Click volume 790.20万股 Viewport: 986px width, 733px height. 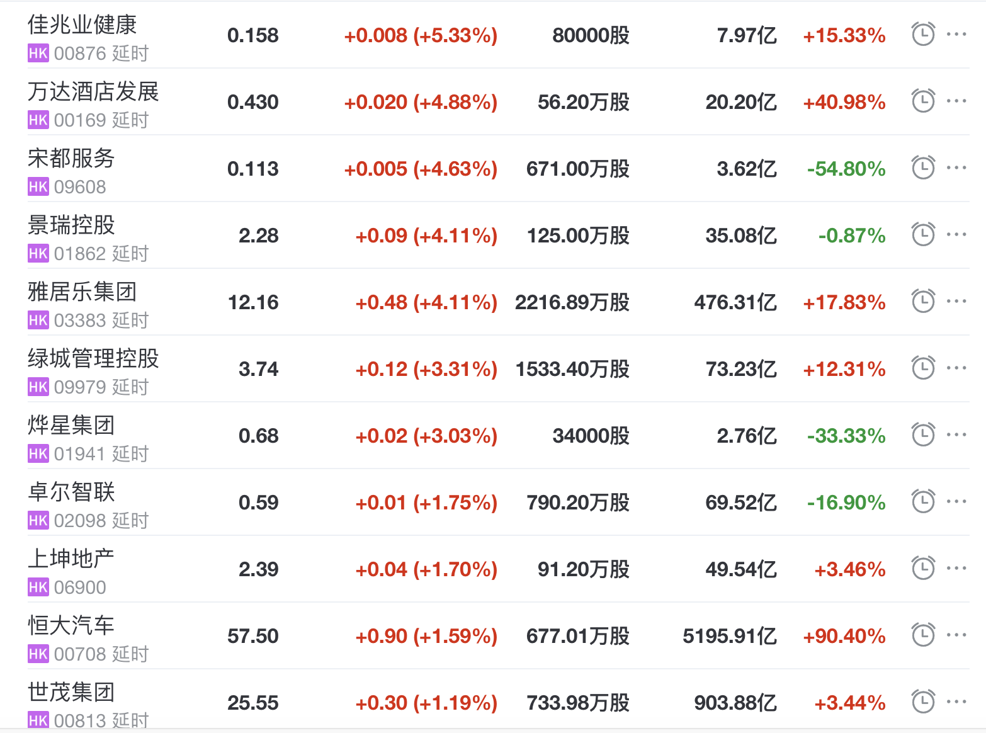click(578, 503)
